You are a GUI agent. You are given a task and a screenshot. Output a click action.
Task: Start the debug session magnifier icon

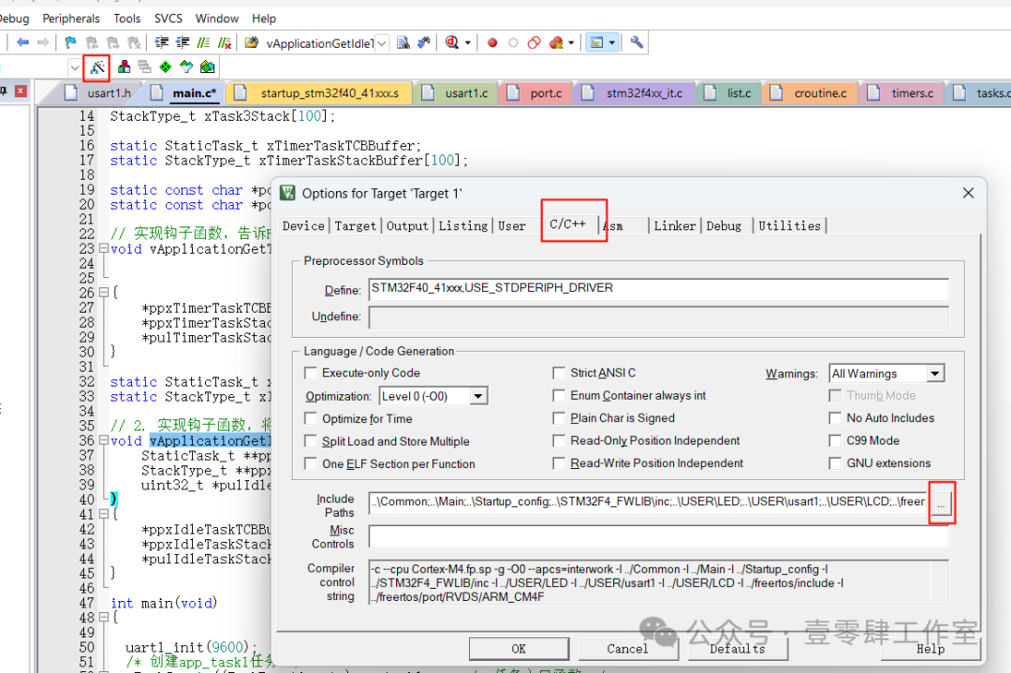(x=452, y=42)
